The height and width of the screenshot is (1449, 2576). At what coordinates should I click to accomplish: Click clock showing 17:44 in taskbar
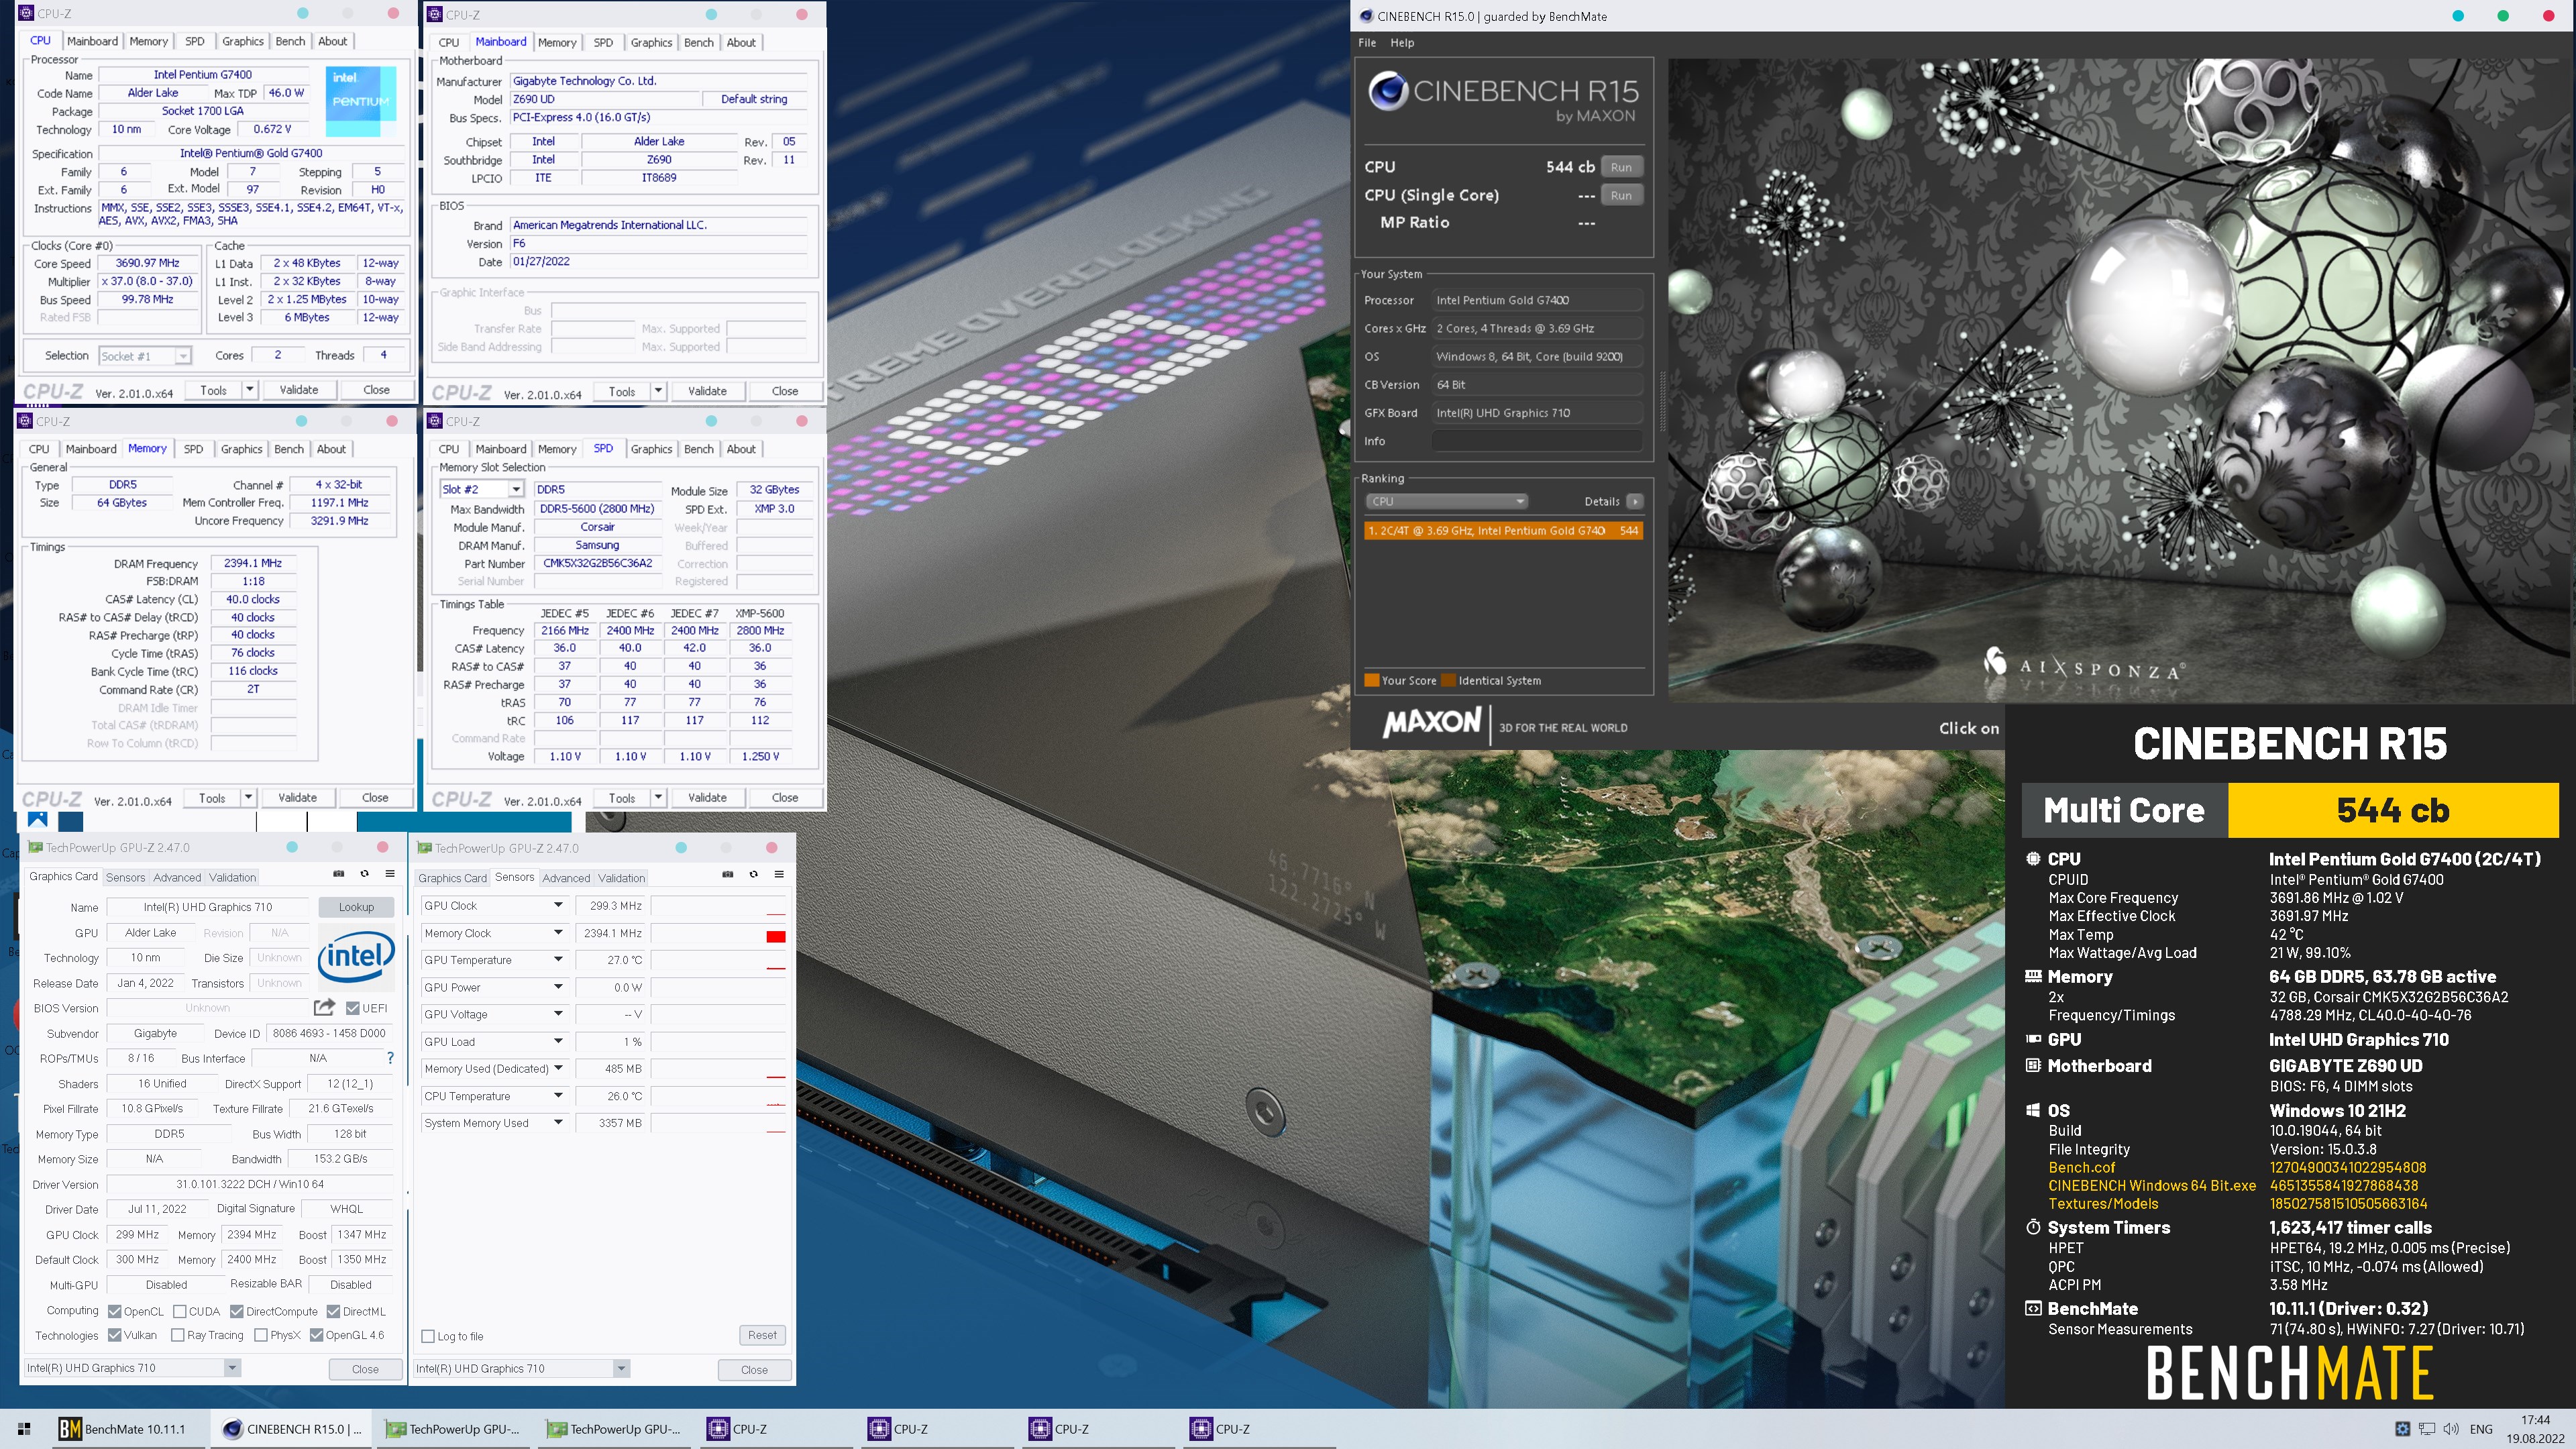tap(2535, 1420)
